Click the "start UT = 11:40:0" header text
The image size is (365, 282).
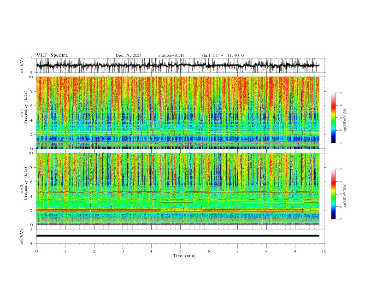coord(223,55)
